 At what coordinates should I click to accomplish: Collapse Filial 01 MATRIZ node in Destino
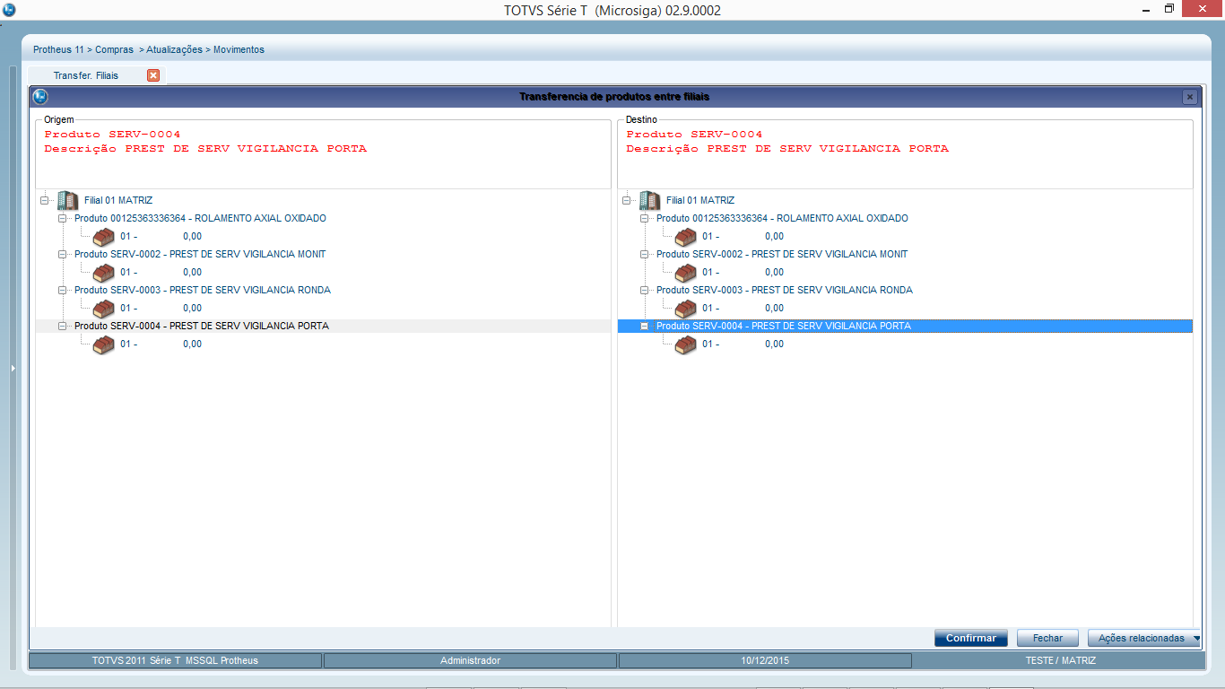627,200
